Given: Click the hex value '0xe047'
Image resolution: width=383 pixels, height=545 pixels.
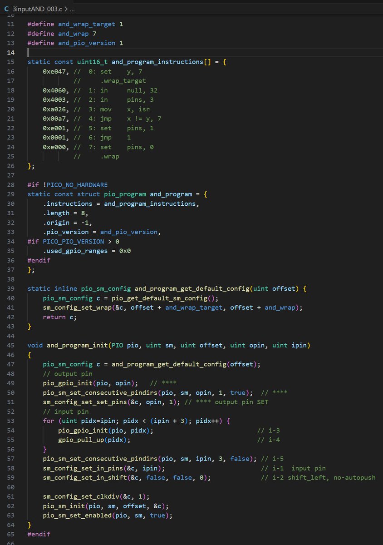Looking at the screenshot, I should tap(54, 71).
